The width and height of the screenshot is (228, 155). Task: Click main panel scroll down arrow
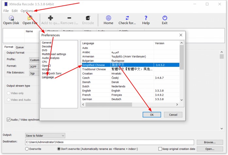click(x=222, y=129)
